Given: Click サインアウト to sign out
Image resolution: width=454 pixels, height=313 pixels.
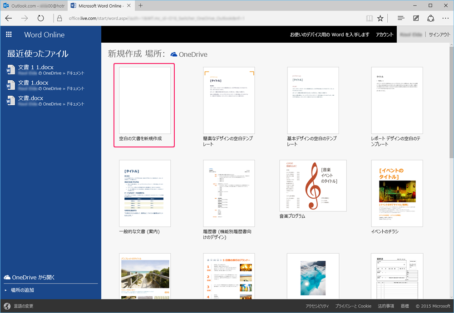Looking at the screenshot, I should point(439,34).
